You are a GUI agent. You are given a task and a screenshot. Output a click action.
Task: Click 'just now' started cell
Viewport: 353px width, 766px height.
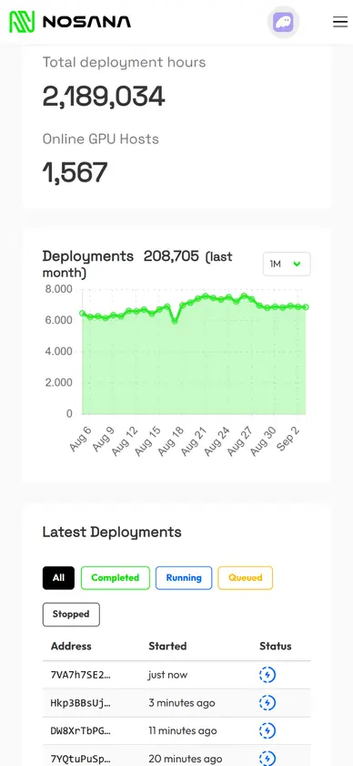[168, 675]
